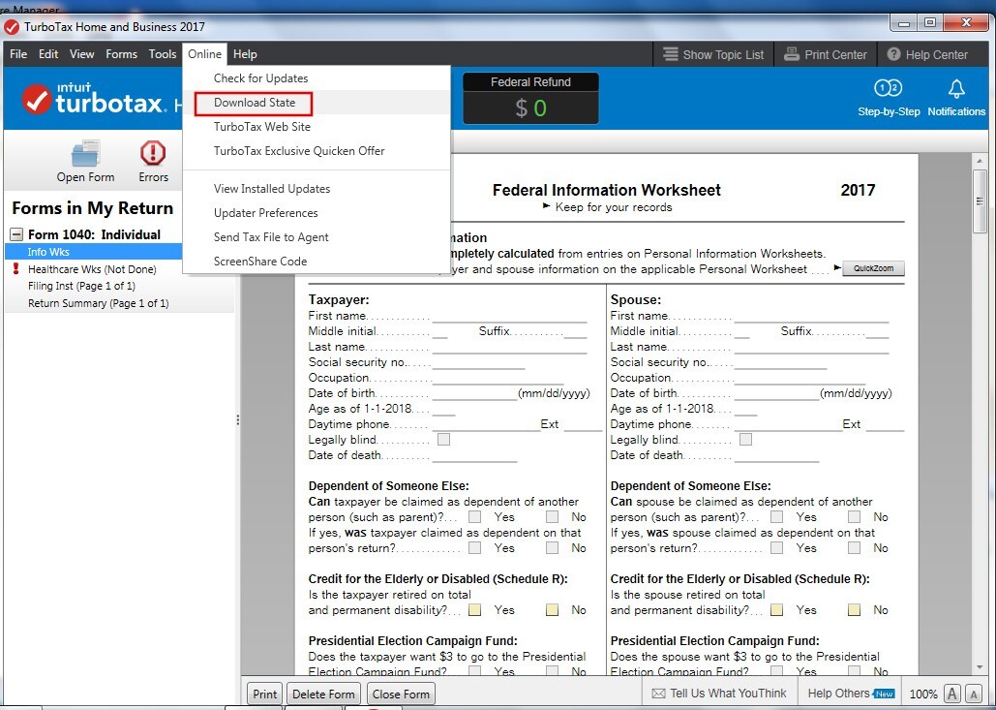Select TurboTax Web Site menu entry
Image resolution: width=996 pixels, height=710 pixels.
coord(317,127)
